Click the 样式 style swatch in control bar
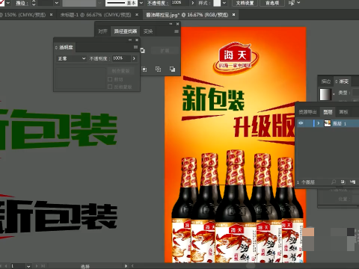Viewport: 359px width, 269px height. pyautogui.click(x=217, y=3)
